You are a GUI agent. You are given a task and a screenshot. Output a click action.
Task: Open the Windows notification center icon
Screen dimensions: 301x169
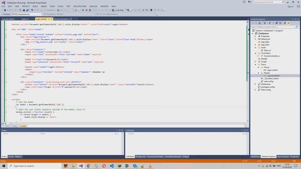tap(296, 166)
